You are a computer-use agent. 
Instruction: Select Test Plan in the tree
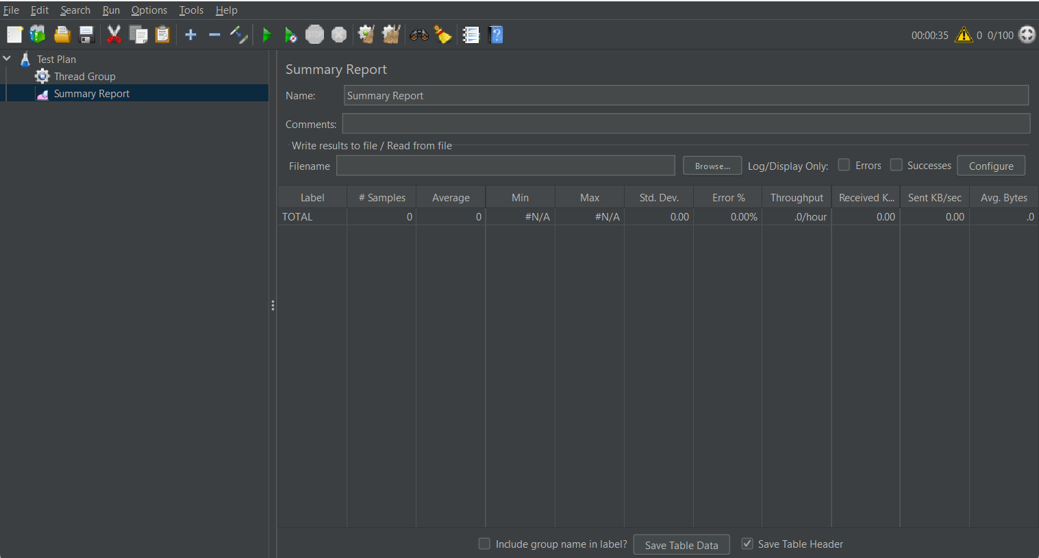56,60
